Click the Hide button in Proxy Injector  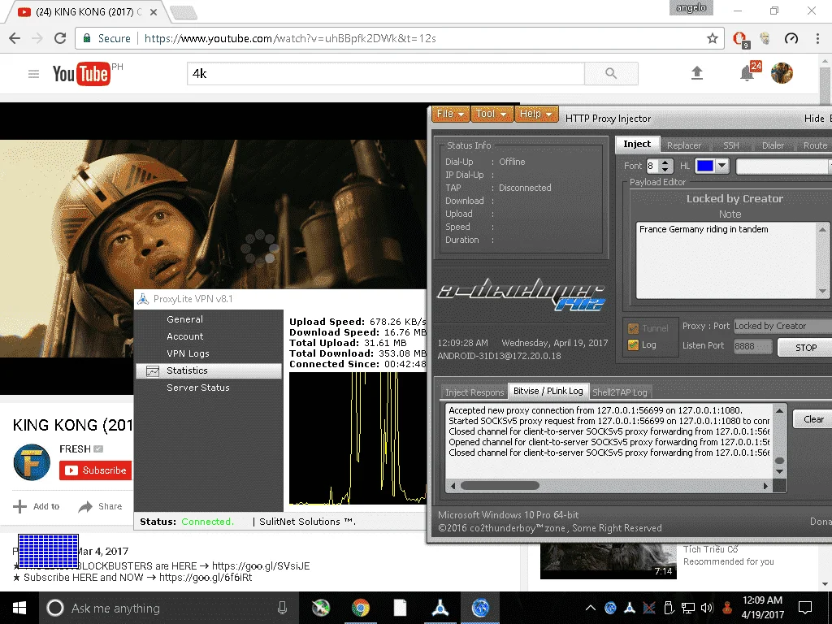814,119
